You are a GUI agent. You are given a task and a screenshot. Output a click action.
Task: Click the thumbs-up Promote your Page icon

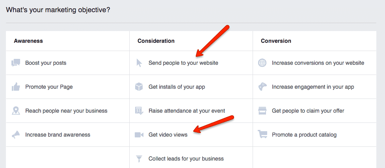(16, 87)
